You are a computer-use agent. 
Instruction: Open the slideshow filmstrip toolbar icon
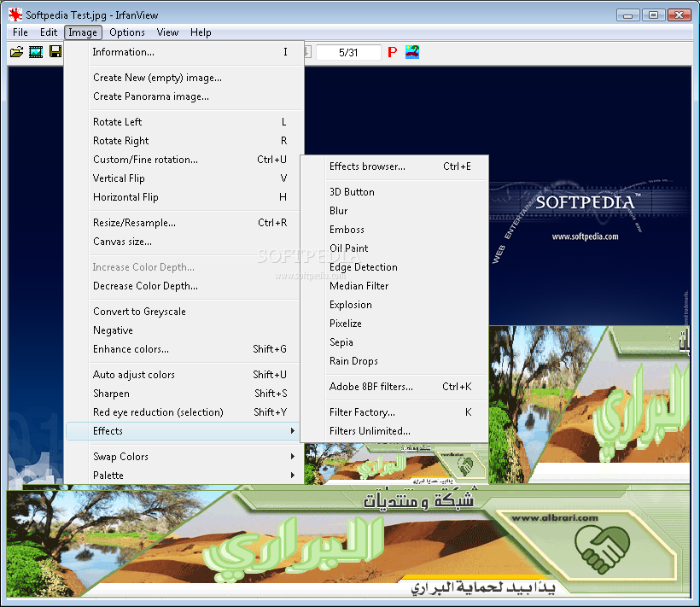click(36, 52)
